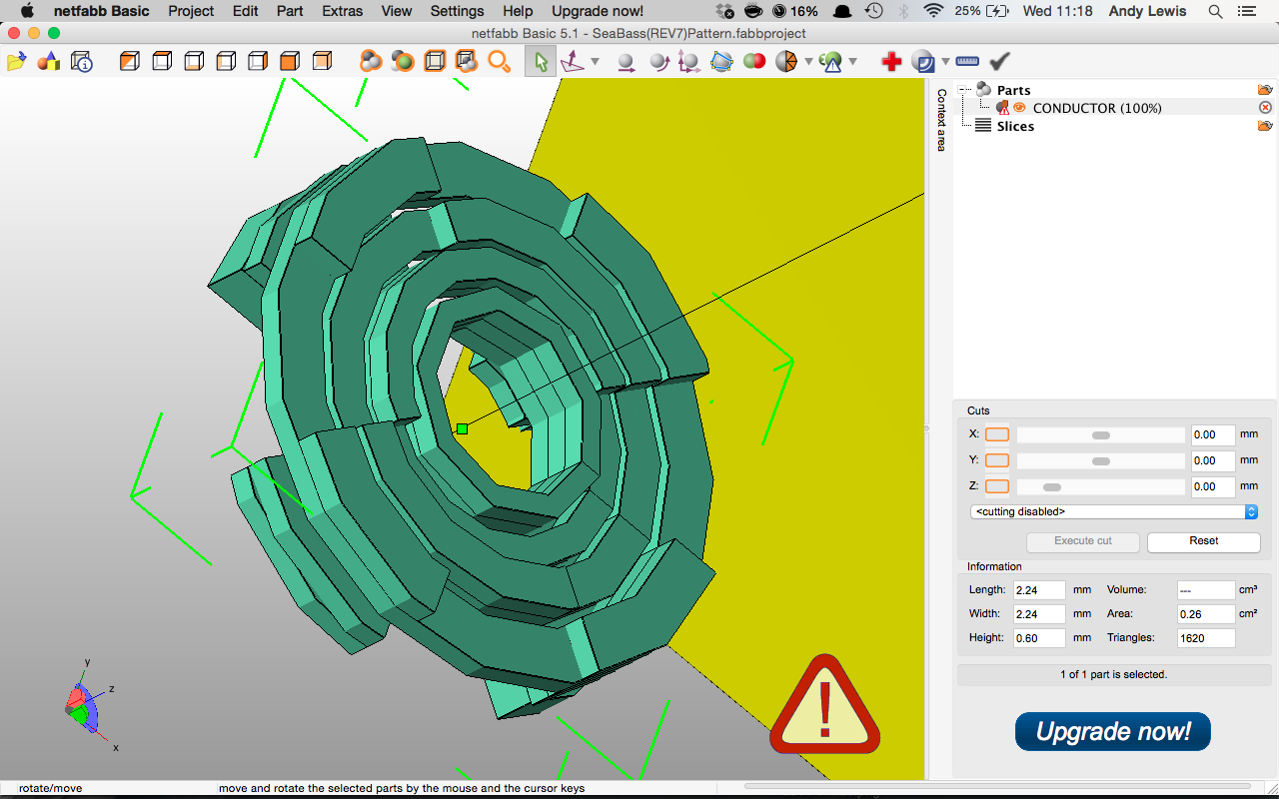This screenshot has height=799, width=1279.
Task: Toggle visibility eye of CONDUCTOR part
Action: (x=1020, y=108)
